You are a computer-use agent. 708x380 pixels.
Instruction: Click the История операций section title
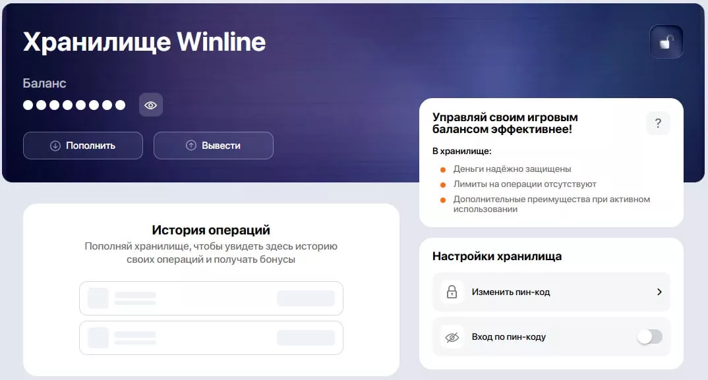coord(211,230)
